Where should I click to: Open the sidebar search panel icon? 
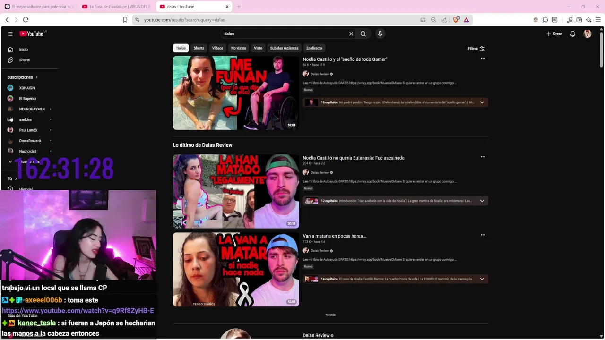554,20
